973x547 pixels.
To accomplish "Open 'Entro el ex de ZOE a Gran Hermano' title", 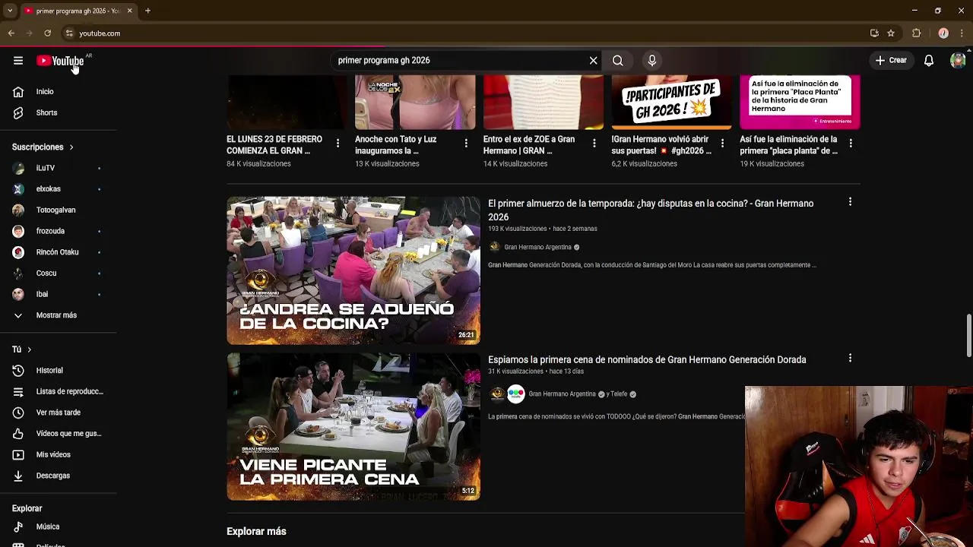I will 528,145.
